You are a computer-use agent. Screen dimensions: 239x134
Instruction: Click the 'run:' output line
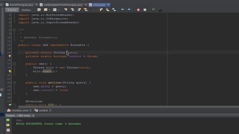click(x=19, y=120)
